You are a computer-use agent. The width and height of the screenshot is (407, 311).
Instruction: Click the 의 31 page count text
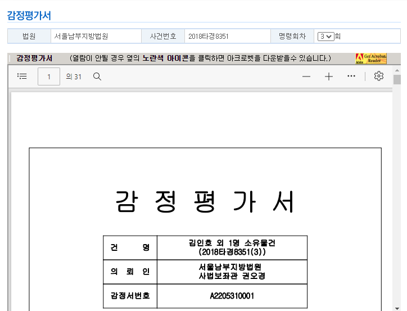click(74, 76)
